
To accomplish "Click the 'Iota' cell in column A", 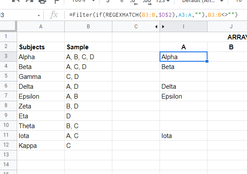I will pyautogui.click(x=41, y=135).
